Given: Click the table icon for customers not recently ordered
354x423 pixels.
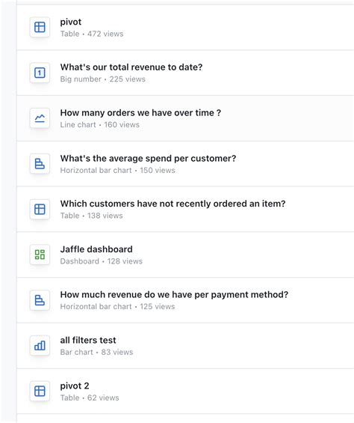Looking at the screenshot, I should pyautogui.click(x=40, y=210).
